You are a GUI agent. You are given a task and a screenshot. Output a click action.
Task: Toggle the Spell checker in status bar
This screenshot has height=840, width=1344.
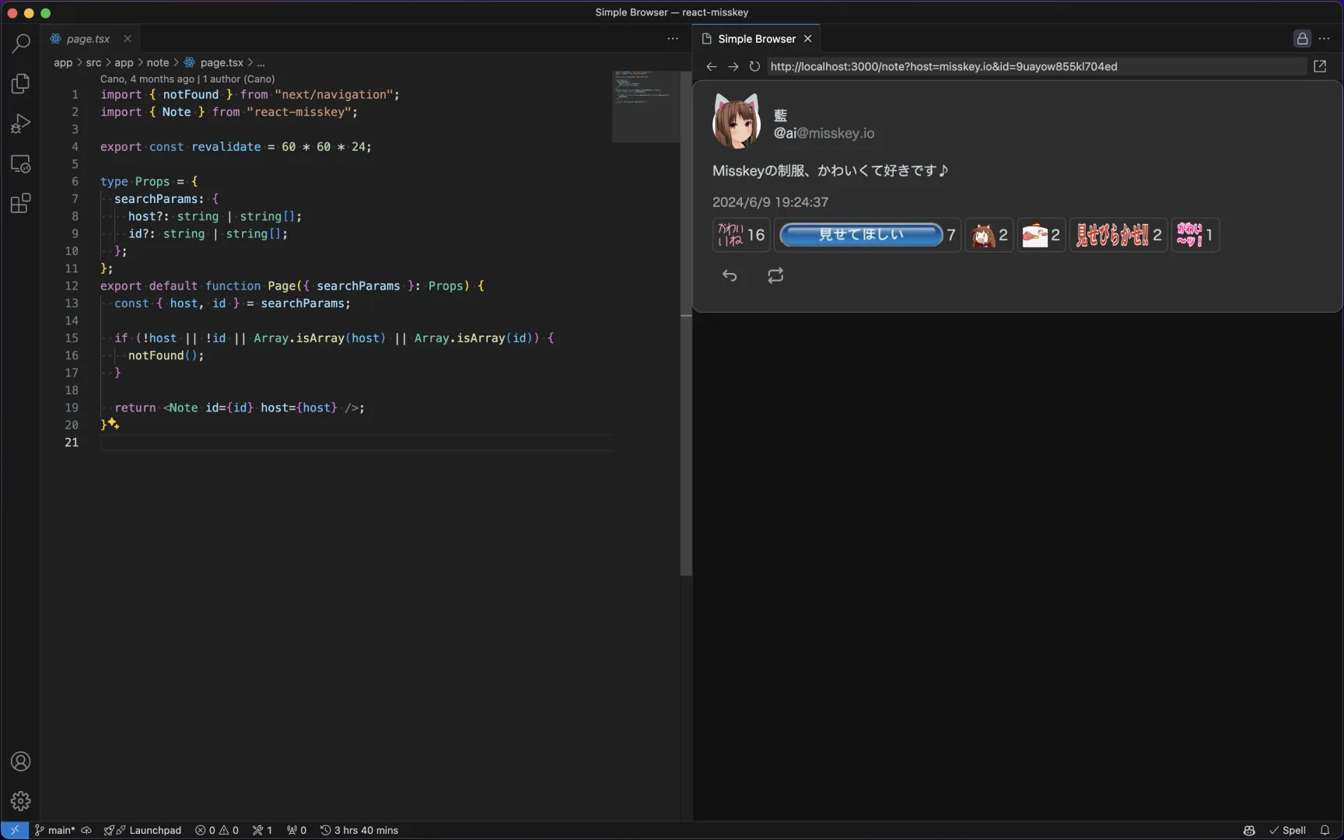tap(1287, 830)
